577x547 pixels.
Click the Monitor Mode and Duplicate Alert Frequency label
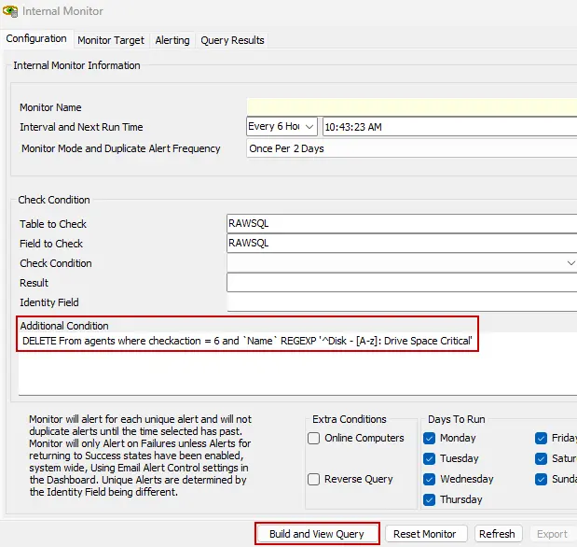[x=120, y=148]
